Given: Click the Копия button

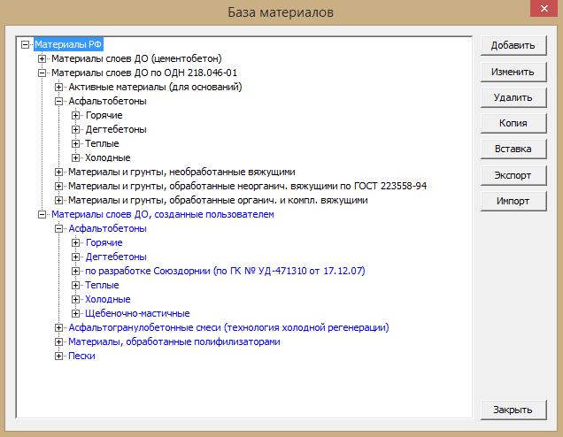Looking at the screenshot, I should (x=513, y=124).
